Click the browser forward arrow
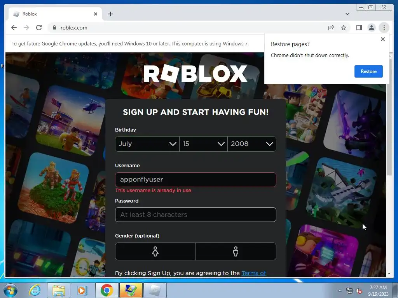The height and width of the screenshot is (298, 398). [26, 28]
